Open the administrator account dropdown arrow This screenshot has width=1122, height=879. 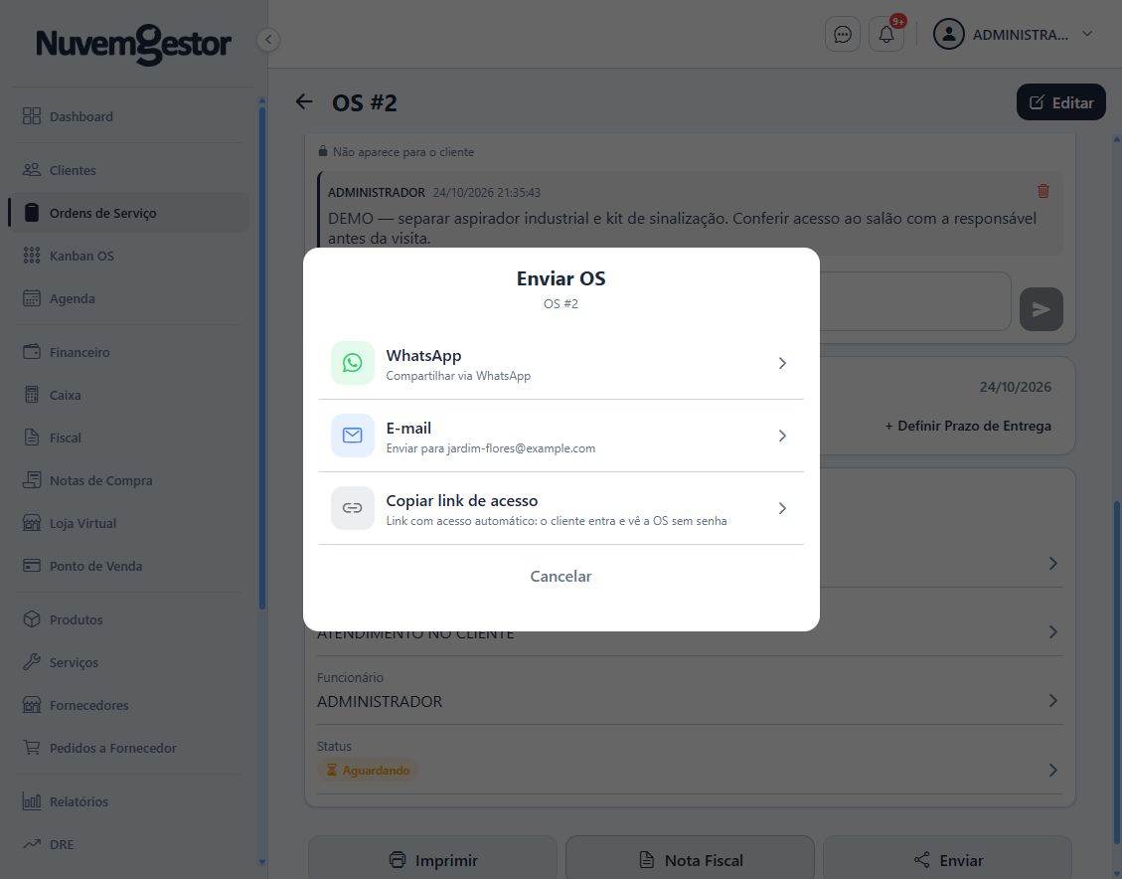pyautogui.click(x=1087, y=34)
